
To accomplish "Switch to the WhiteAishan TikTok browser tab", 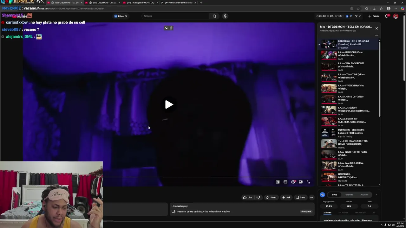I will point(178,3).
